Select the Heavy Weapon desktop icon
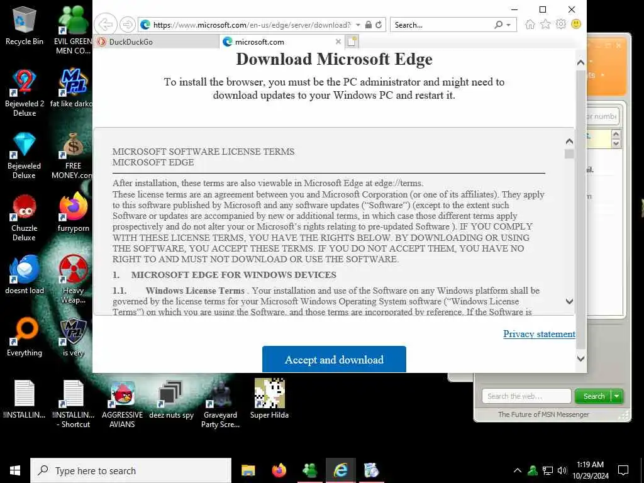644x483 pixels. pos(74,279)
